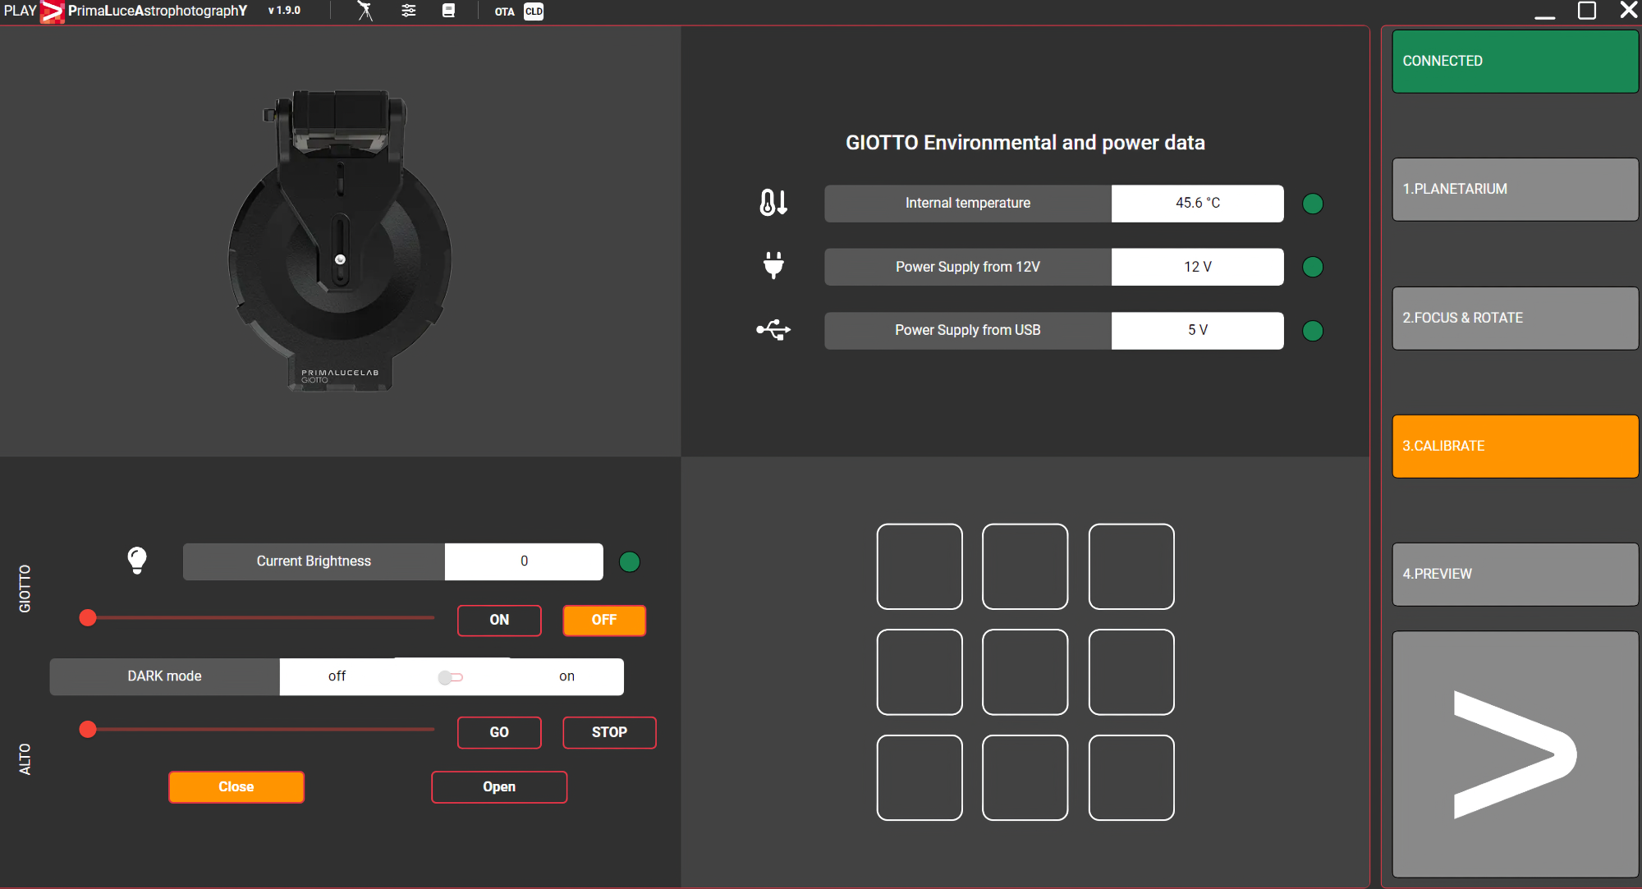Click the Power Supply from USB label
The width and height of the screenshot is (1642, 889).
tap(968, 330)
